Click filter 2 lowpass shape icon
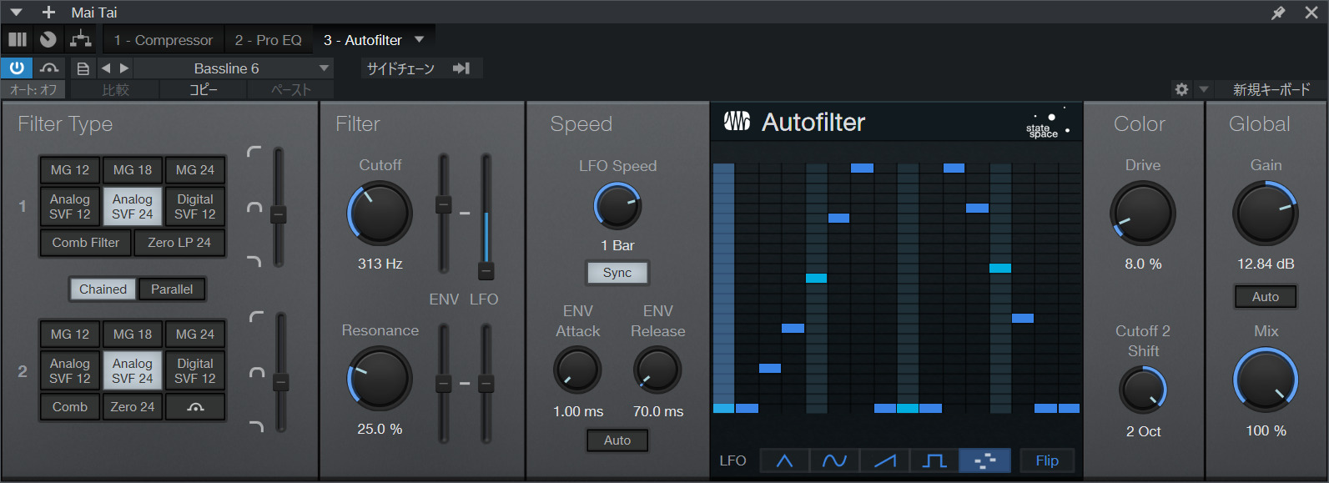1329x483 pixels. pyautogui.click(x=256, y=426)
